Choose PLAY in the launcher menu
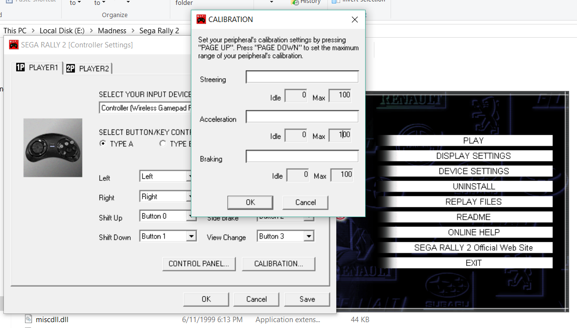The image size is (577, 328). (473, 140)
